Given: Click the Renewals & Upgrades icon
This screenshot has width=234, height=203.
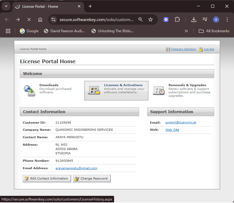Looking at the screenshot, I should click(x=159, y=90).
